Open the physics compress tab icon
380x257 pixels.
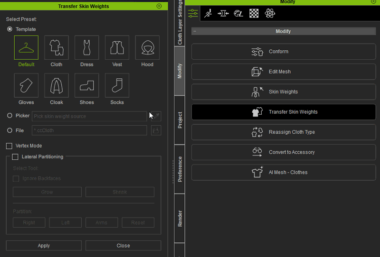point(223,13)
